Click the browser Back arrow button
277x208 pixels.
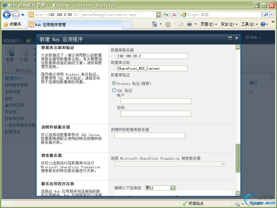coord(7,15)
